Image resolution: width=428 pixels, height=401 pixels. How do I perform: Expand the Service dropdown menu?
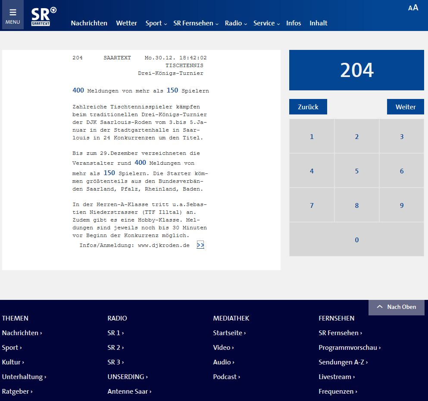(x=266, y=23)
